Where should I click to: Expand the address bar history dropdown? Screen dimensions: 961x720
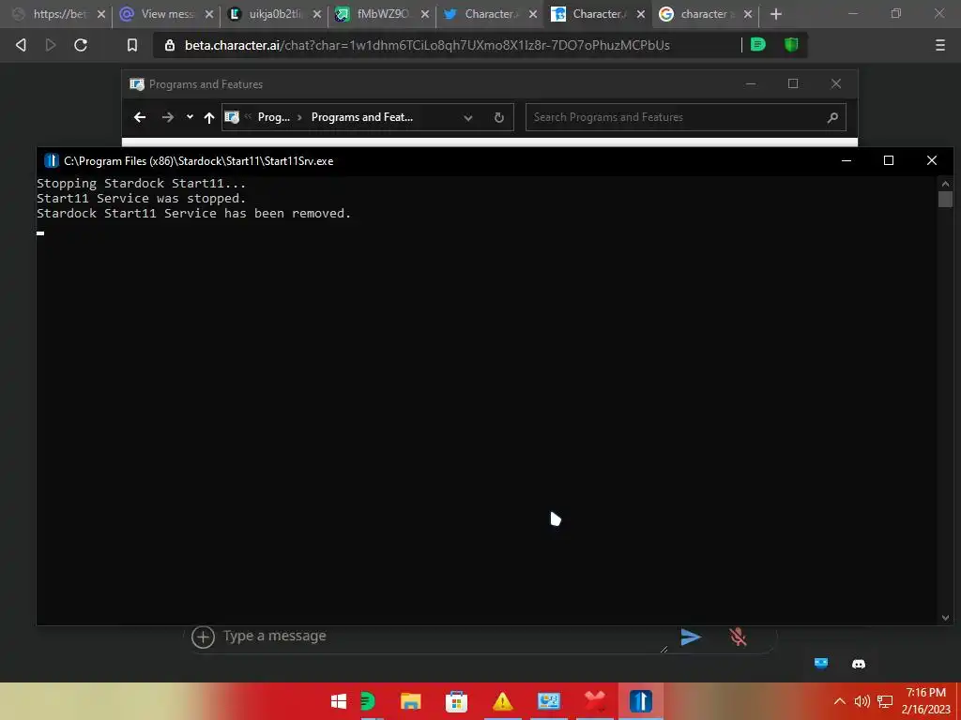pyautogui.click(x=468, y=117)
